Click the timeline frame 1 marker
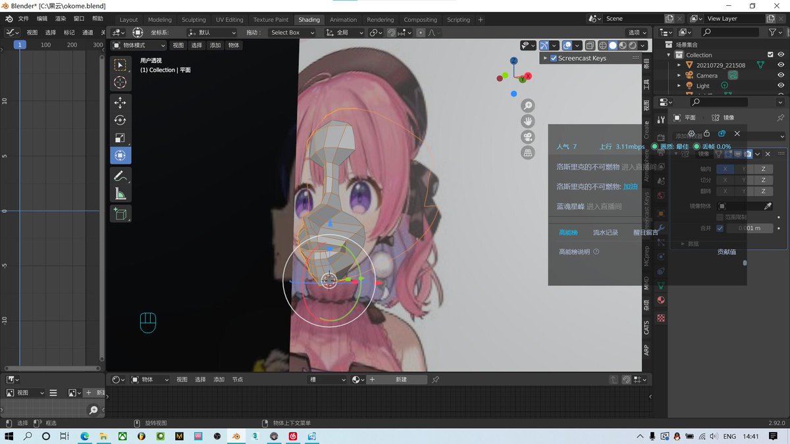The height and width of the screenshot is (444, 790). [20, 45]
